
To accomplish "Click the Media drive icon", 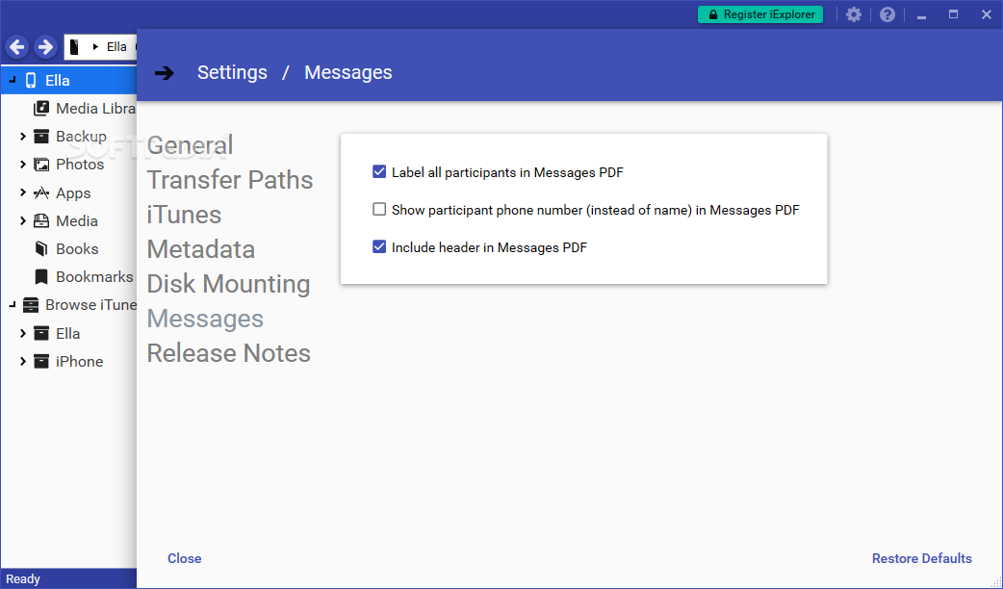I will pos(41,220).
